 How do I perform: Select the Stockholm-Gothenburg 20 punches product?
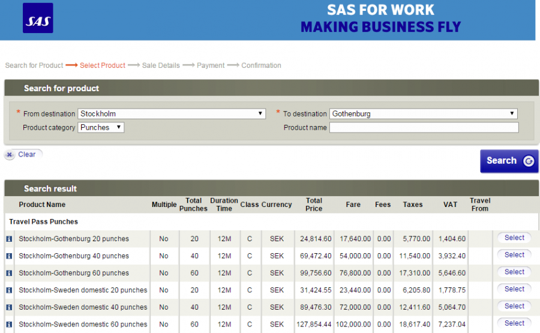pyautogui.click(x=514, y=238)
